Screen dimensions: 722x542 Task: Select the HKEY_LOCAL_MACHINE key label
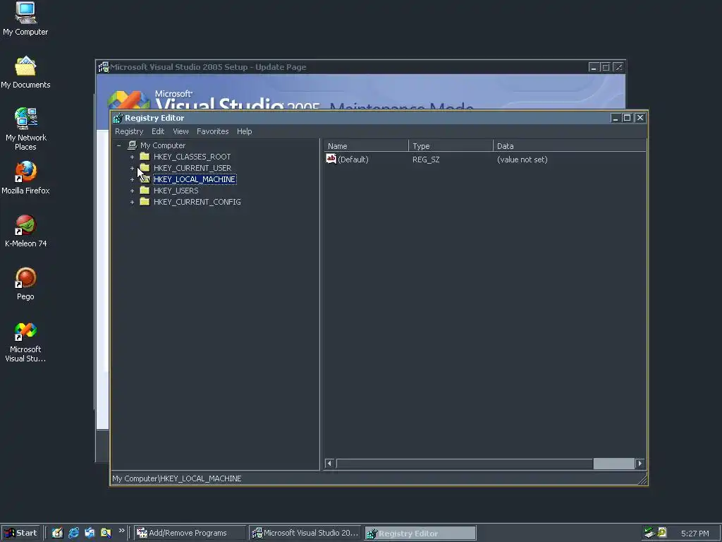click(195, 179)
